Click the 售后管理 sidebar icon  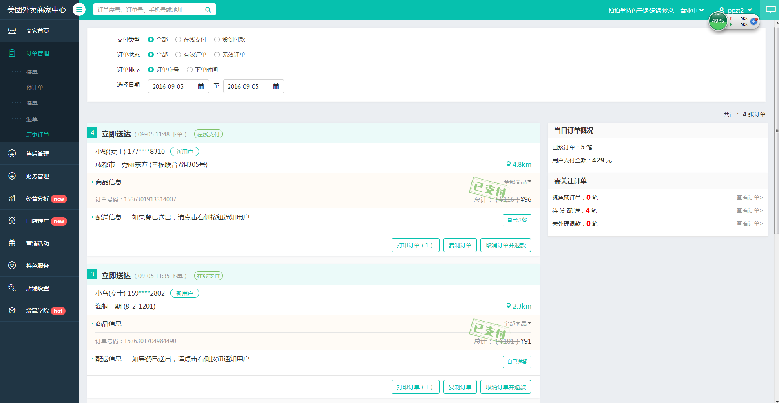12,153
